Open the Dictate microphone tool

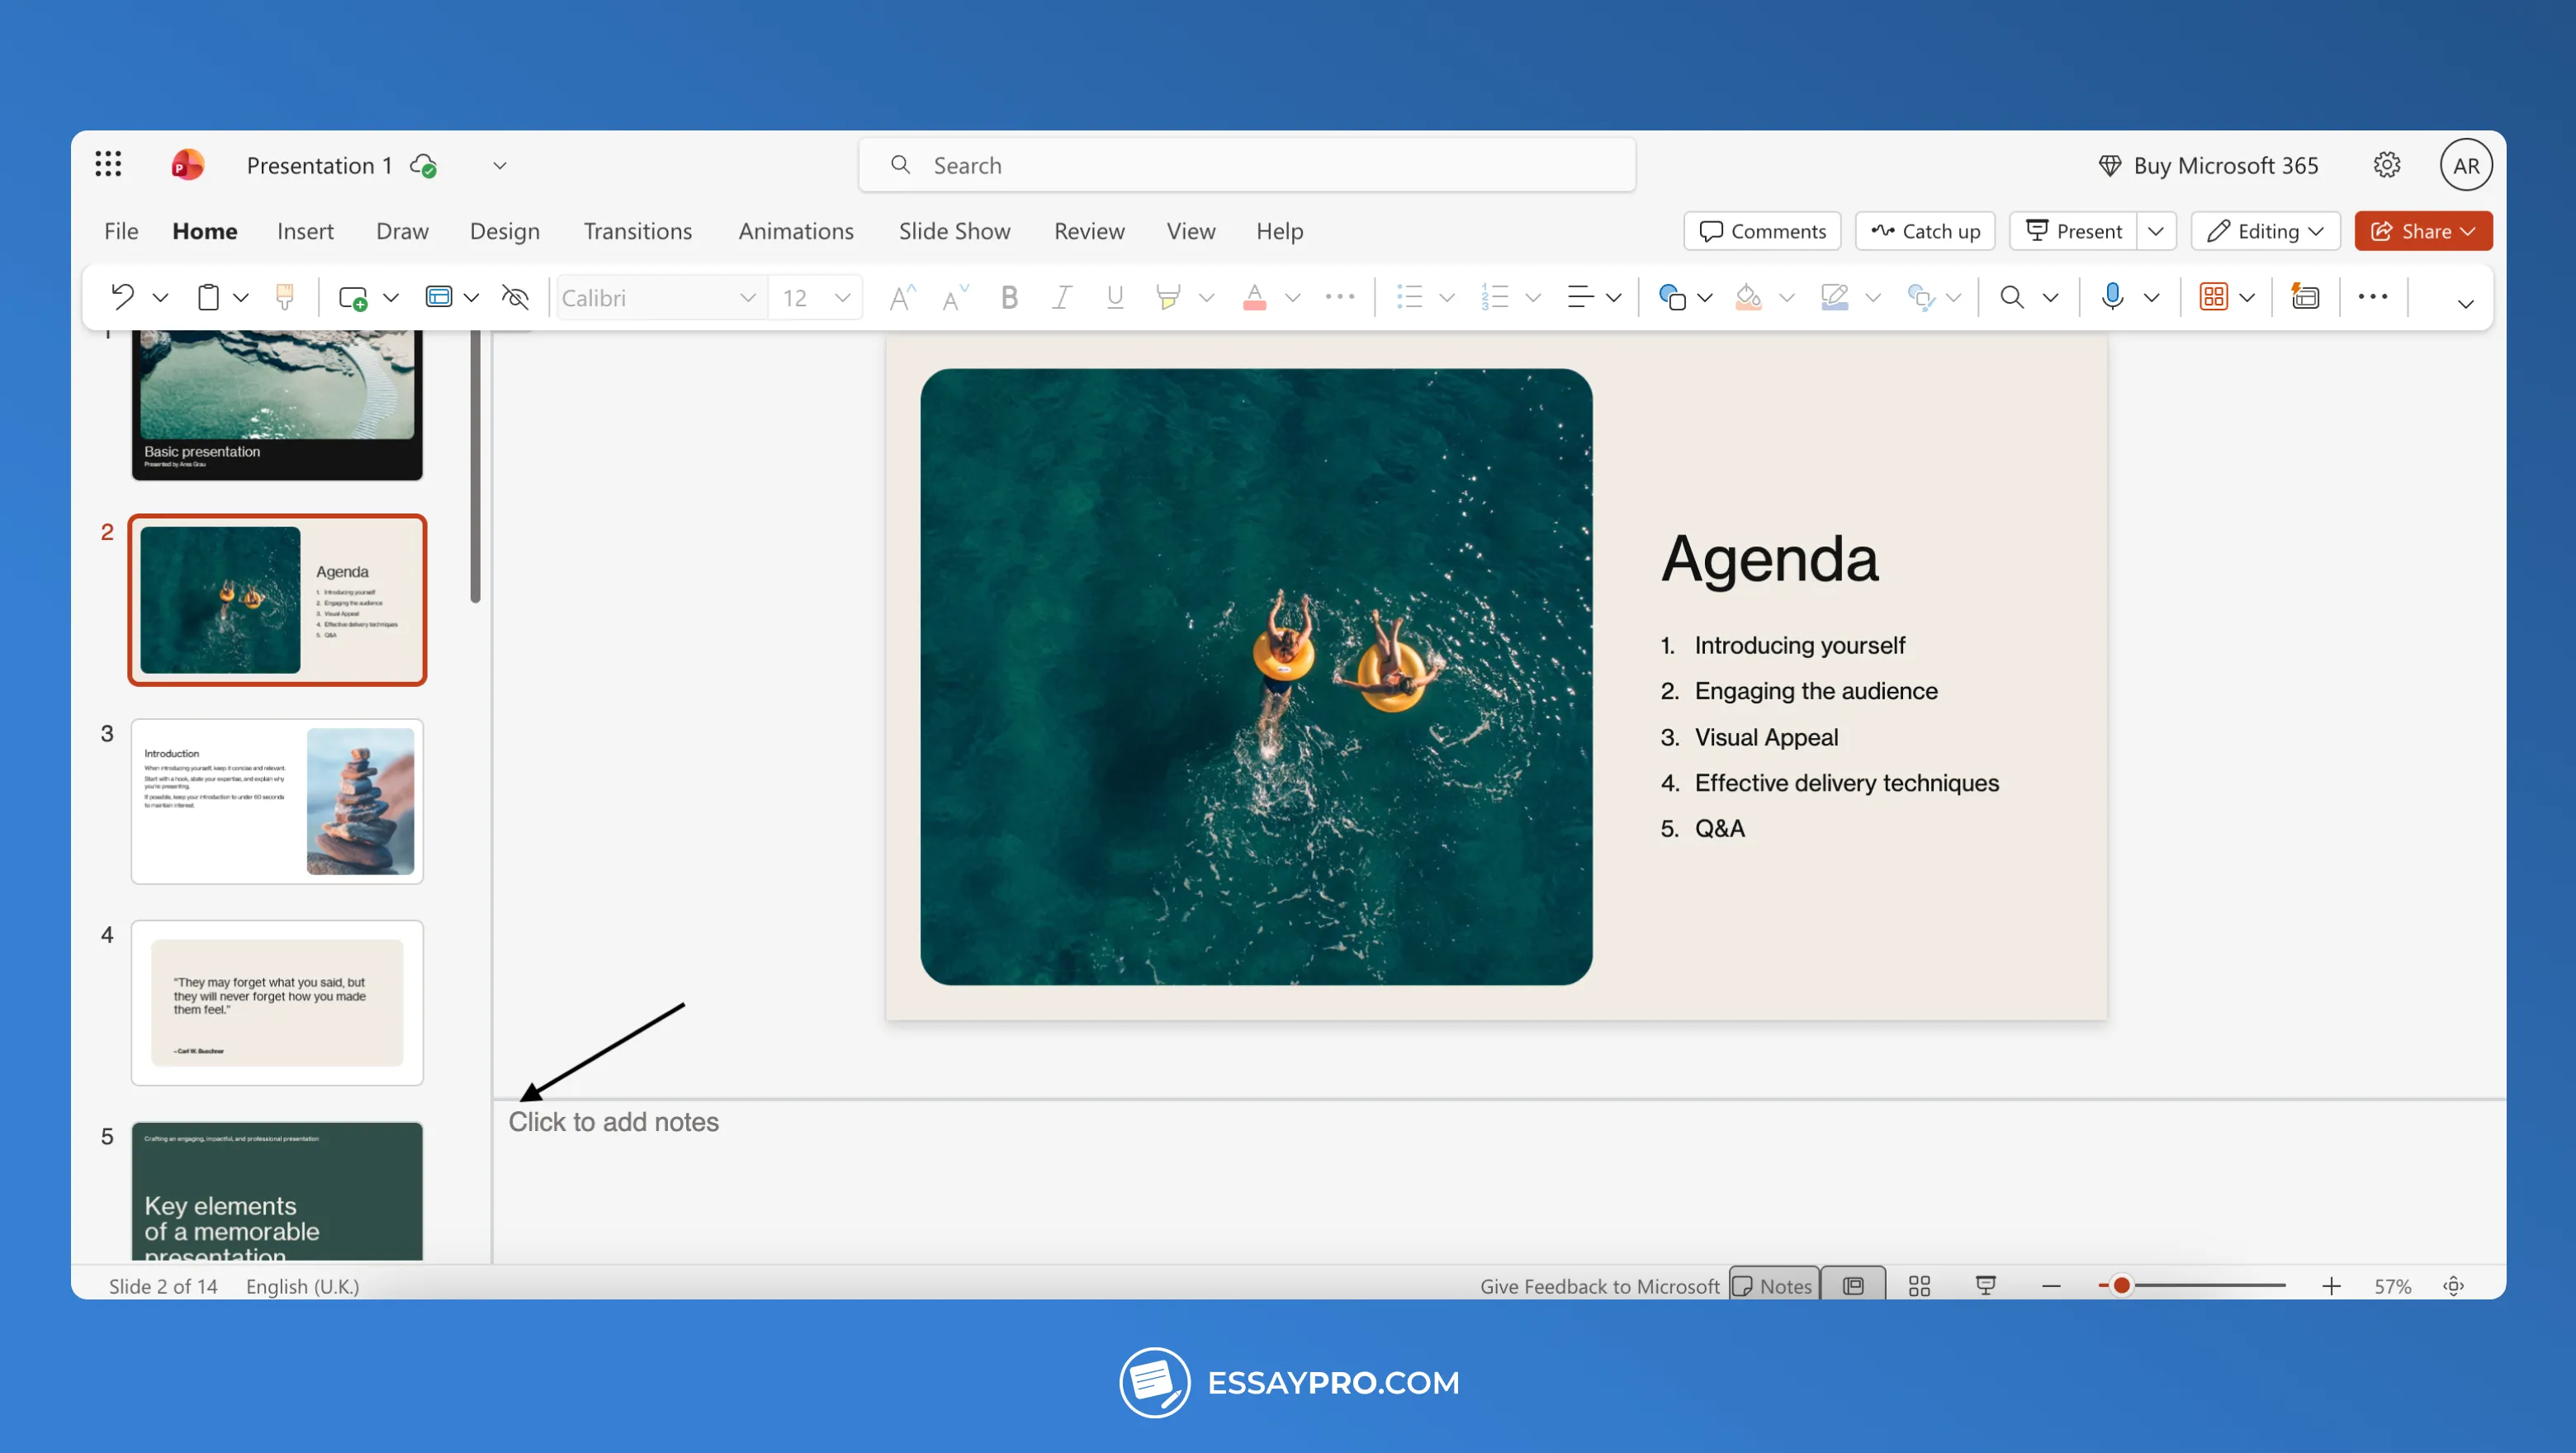[2113, 297]
